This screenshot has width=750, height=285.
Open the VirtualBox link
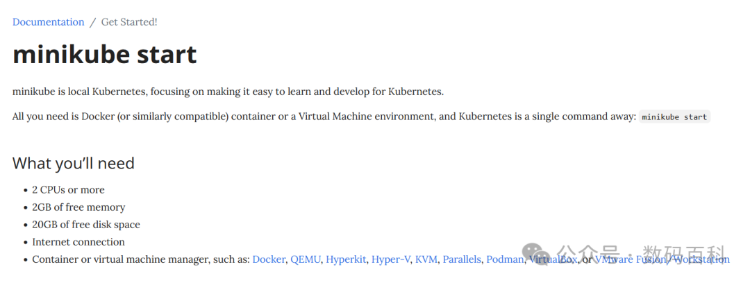553,260
